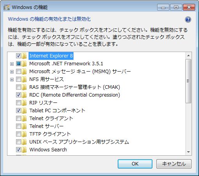Expand the Microsoft .NET Framework 3.5.1 node
The image size is (199, 176).
(x=12, y=64)
